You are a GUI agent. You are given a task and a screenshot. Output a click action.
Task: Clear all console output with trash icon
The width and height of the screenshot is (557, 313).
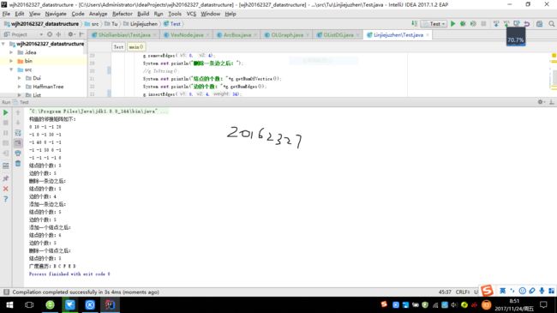pyautogui.click(x=18, y=164)
